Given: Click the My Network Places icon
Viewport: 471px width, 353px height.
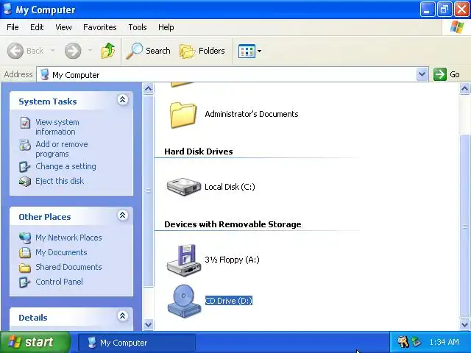Looking at the screenshot, I should pos(25,238).
